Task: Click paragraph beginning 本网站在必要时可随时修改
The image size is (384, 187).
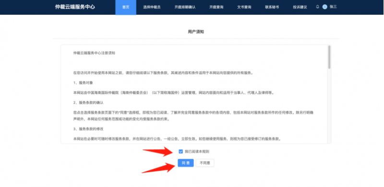Action: point(177,139)
